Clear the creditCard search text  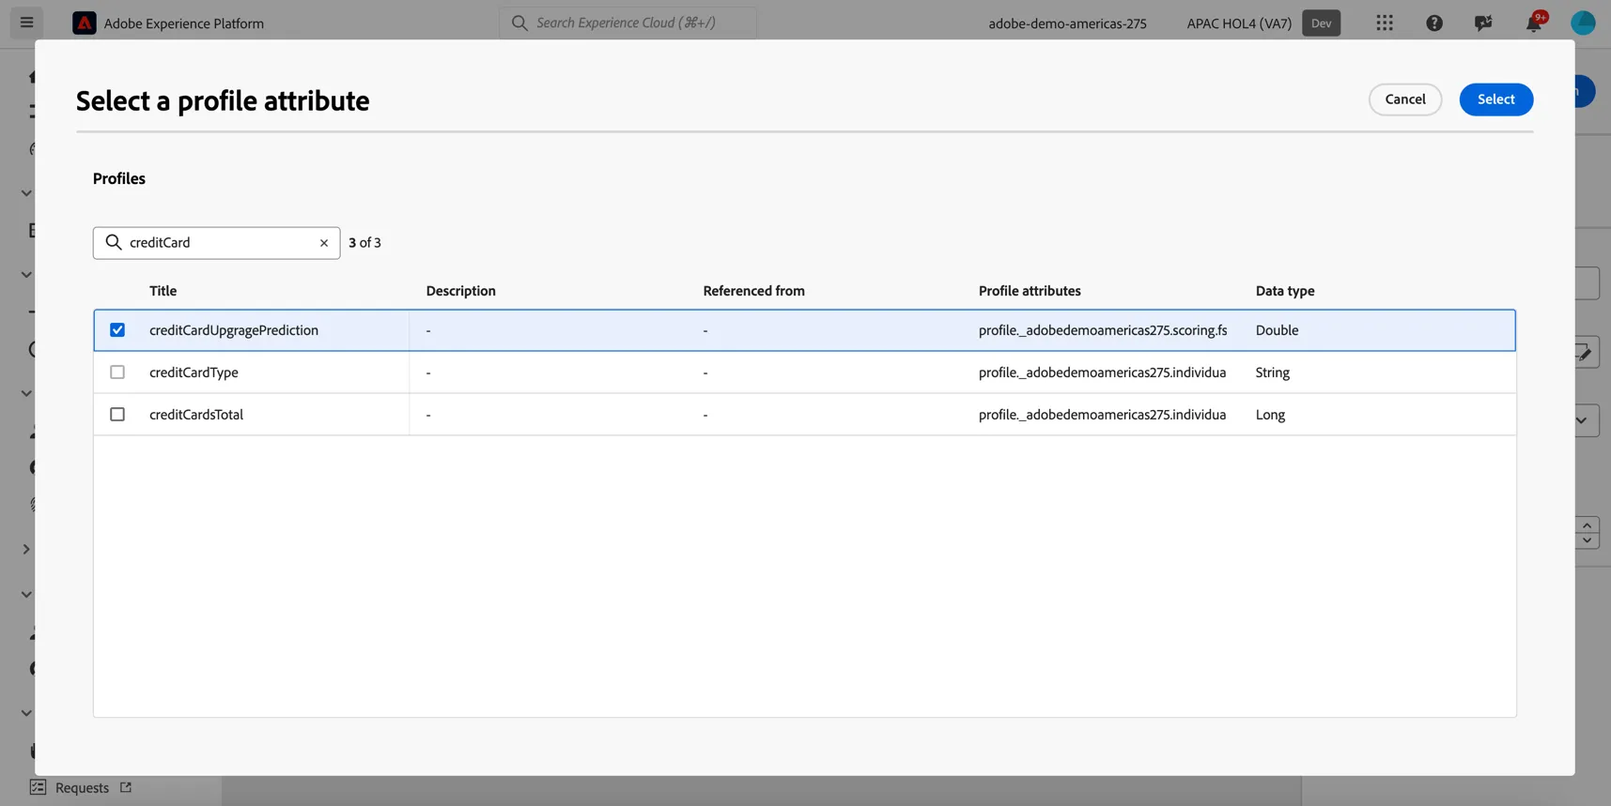pos(324,243)
